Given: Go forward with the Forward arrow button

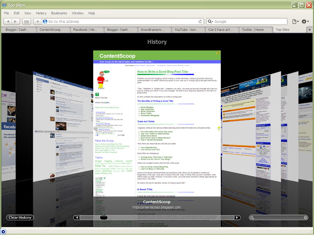Looking at the screenshot, I should pos(16,22).
